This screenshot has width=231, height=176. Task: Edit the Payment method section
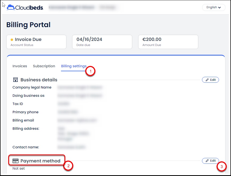click(210, 161)
